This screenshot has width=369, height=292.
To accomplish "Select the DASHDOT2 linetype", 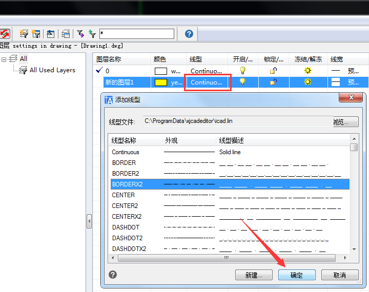I will 230,238.
